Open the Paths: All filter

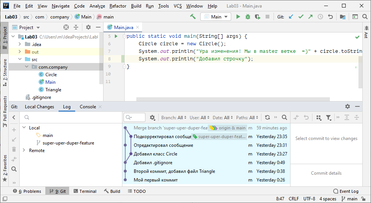(x=247, y=117)
